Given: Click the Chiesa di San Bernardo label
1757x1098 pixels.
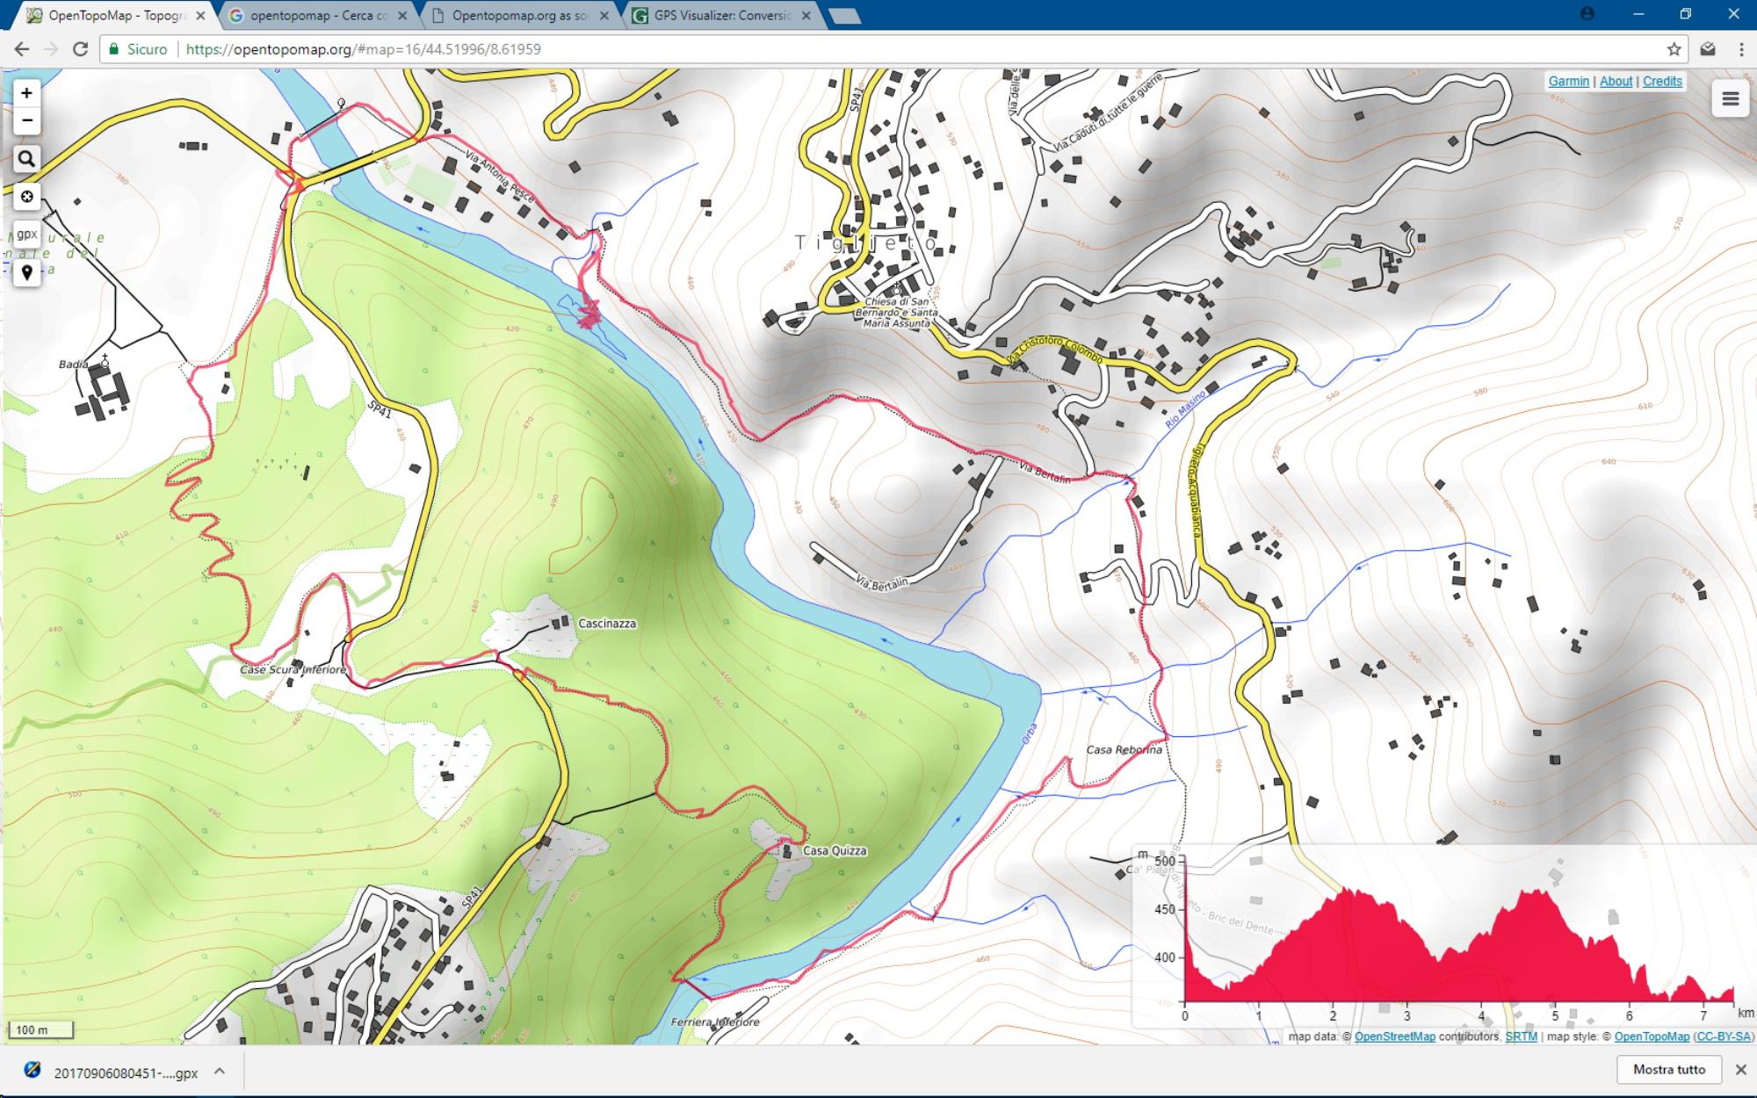Looking at the screenshot, I should (896, 312).
